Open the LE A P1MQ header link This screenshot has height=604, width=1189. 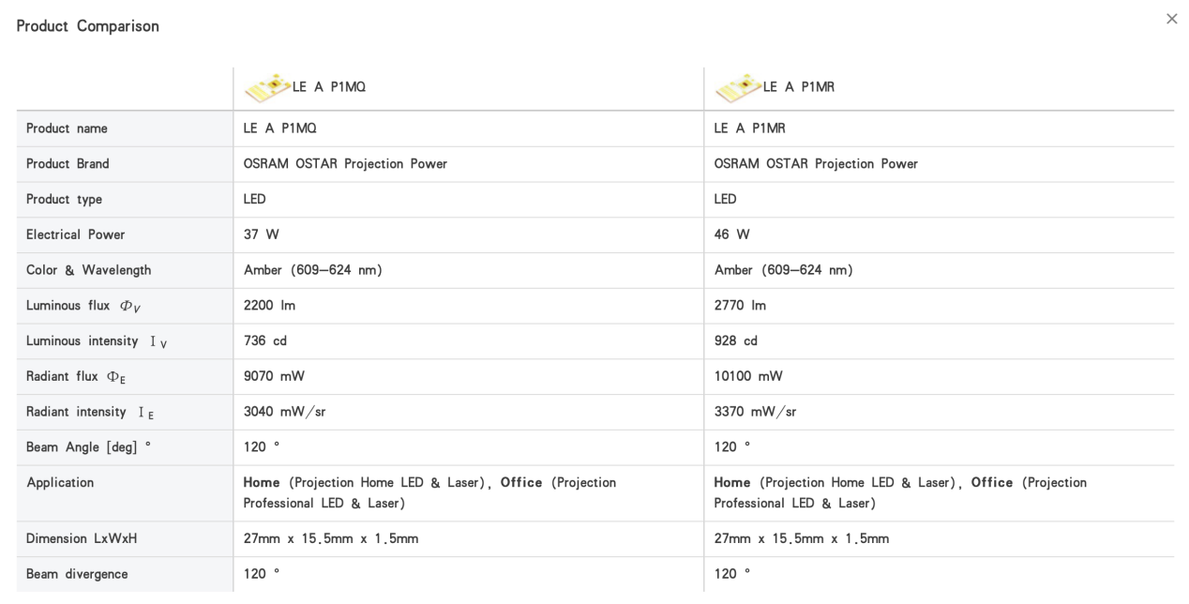coord(329,87)
